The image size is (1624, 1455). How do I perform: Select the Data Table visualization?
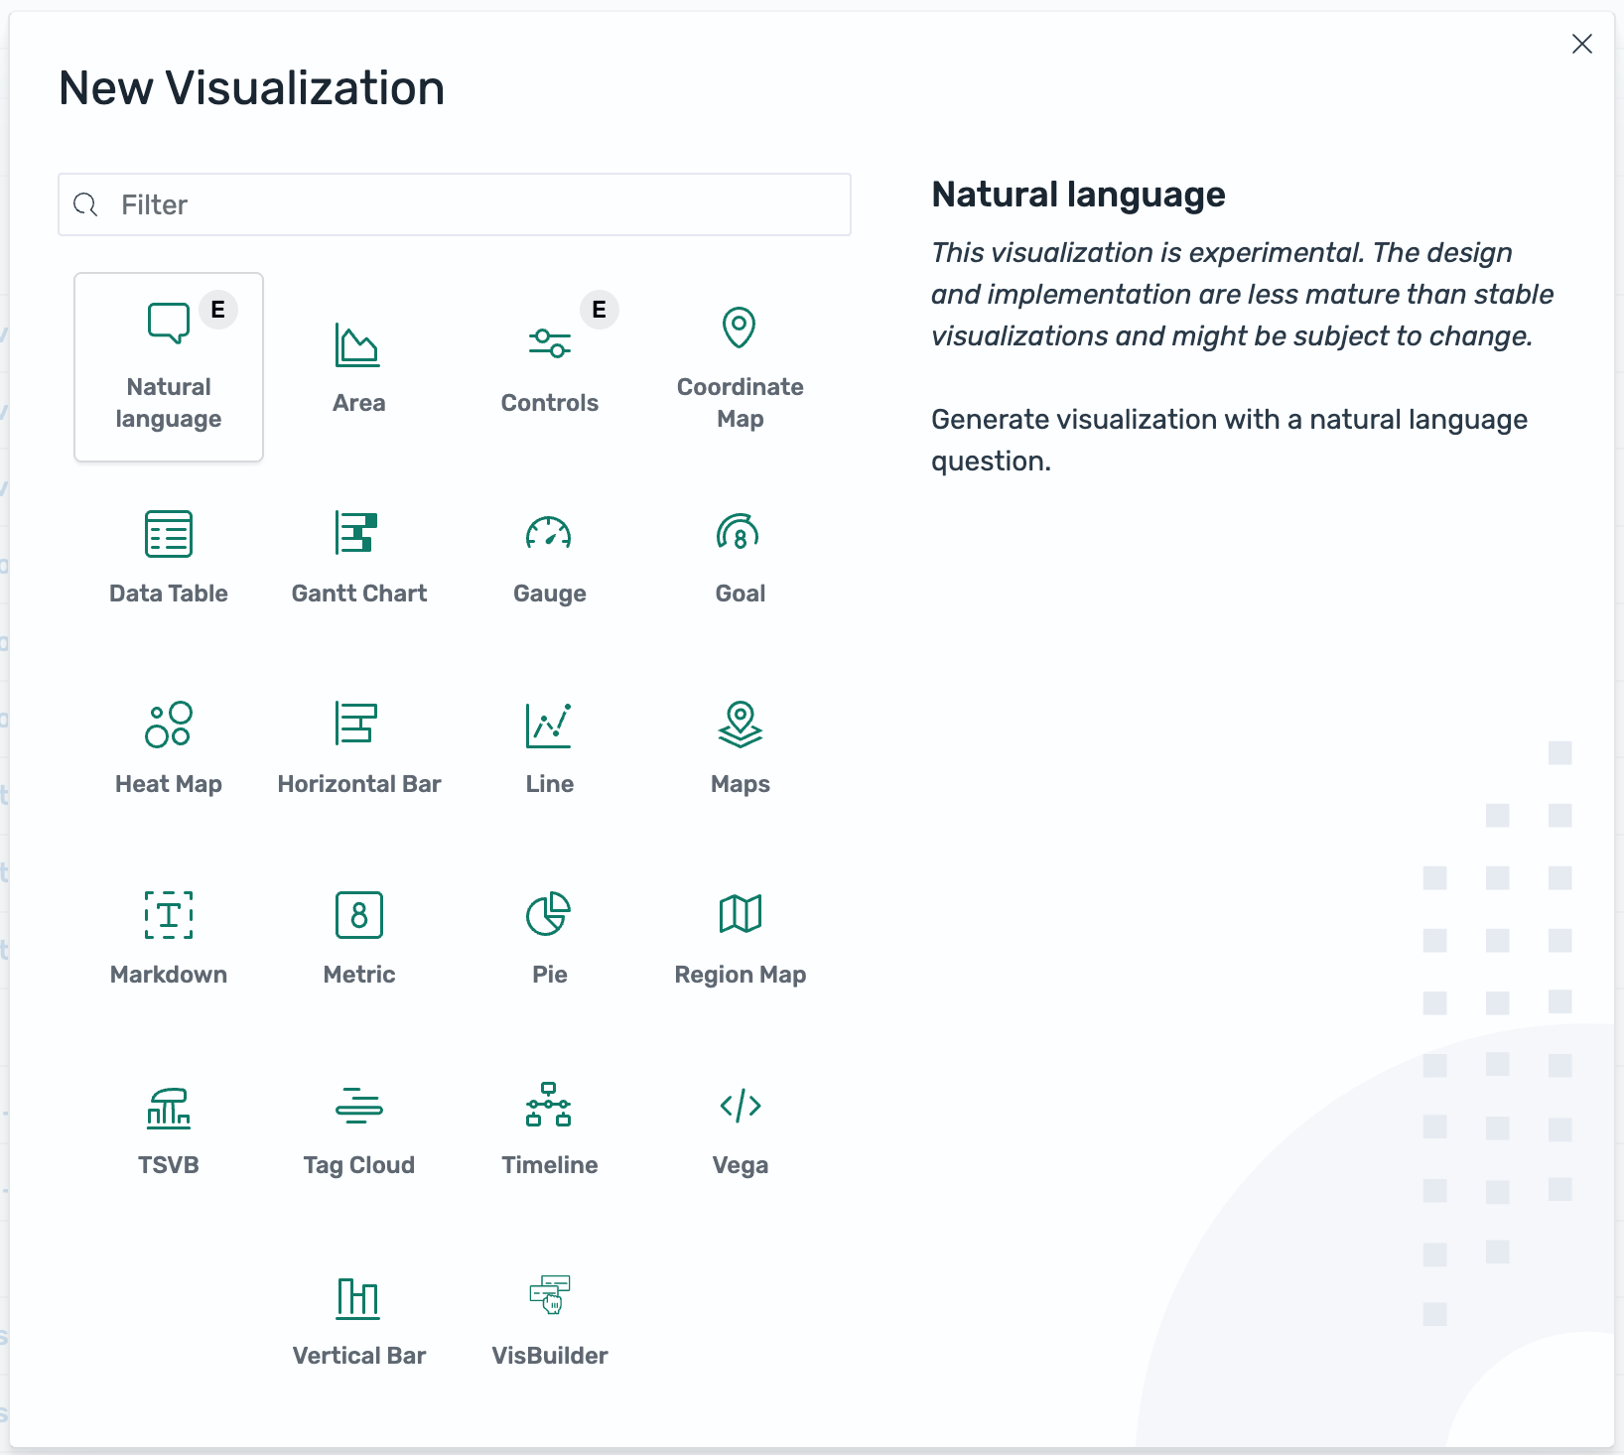click(x=168, y=556)
